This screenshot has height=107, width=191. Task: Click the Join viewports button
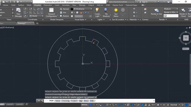(63, 12)
